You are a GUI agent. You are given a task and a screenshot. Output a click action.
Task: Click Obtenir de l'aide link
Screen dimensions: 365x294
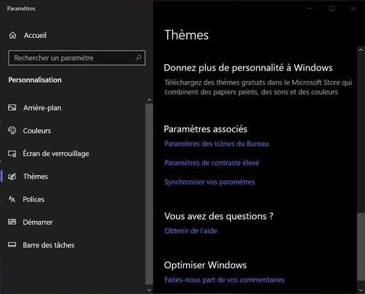pyautogui.click(x=191, y=231)
